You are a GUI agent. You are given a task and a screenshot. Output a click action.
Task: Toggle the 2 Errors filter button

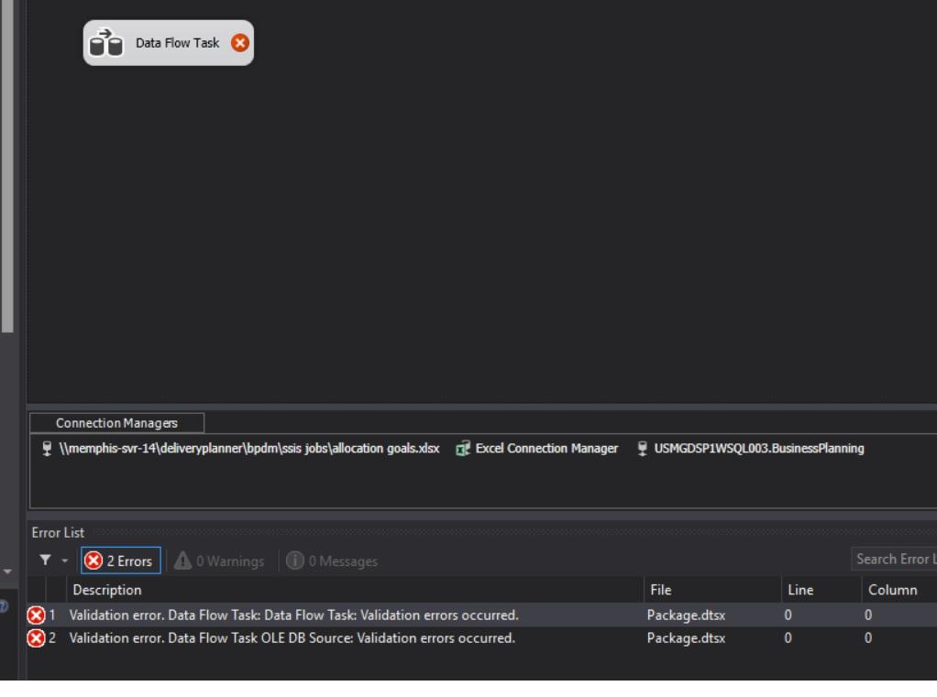click(121, 561)
